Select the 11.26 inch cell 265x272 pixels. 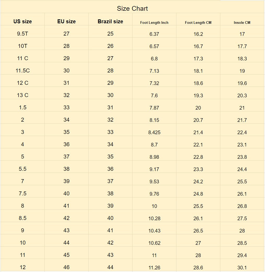(x=154, y=268)
